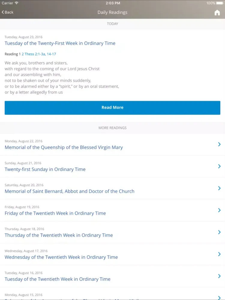
Task: Tap chevron beside Friday of the Twentieth Week
Action: [x=219, y=210]
